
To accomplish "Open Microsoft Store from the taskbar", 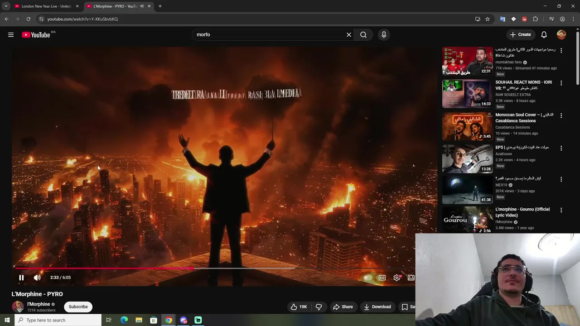I will coord(154,320).
